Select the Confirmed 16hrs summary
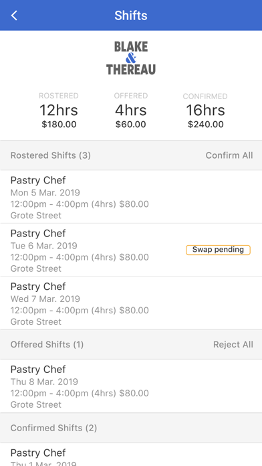The width and height of the screenshot is (262, 466). (x=205, y=110)
